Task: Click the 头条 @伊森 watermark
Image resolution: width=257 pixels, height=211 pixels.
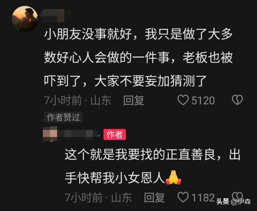Action: click(x=233, y=202)
